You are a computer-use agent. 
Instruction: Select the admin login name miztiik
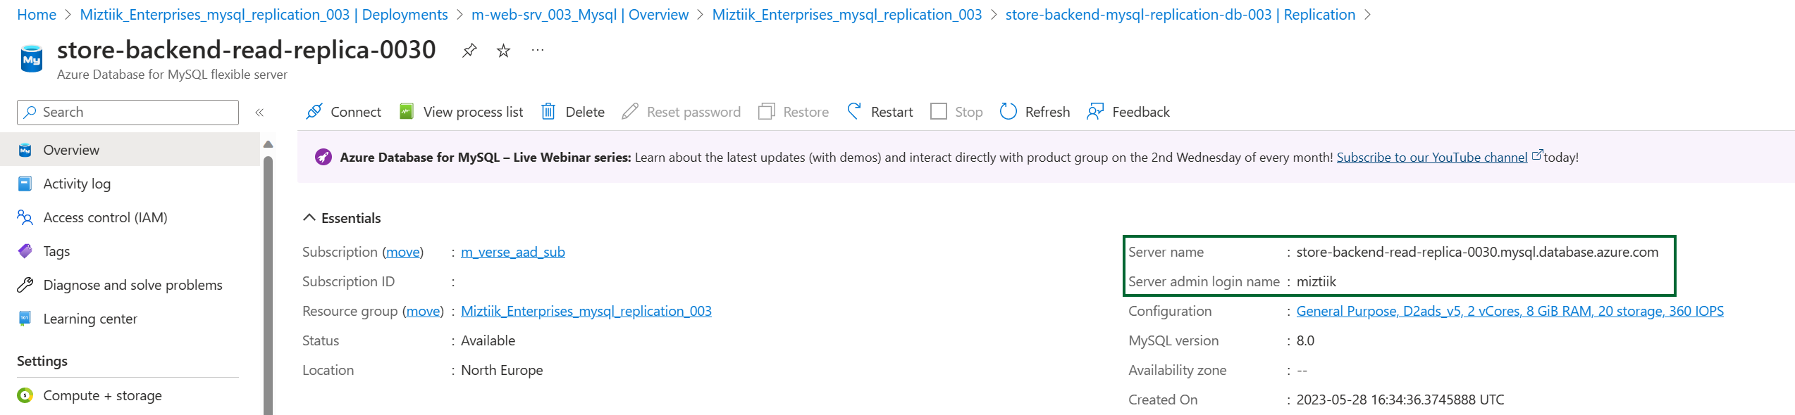click(x=1316, y=281)
